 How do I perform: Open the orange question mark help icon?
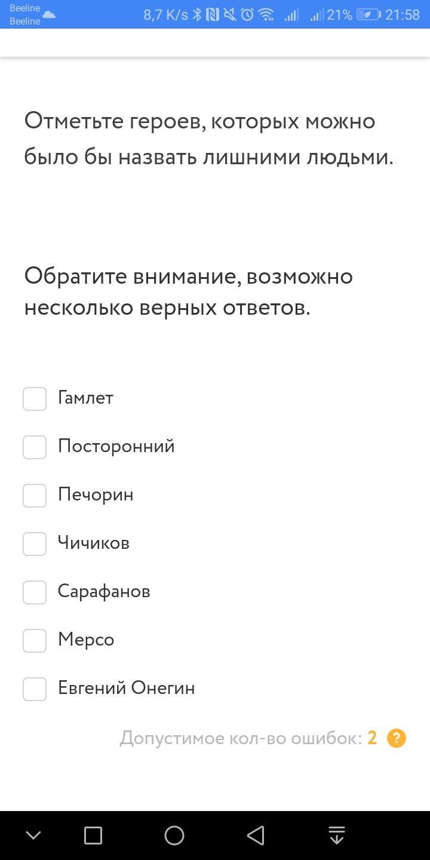397,739
